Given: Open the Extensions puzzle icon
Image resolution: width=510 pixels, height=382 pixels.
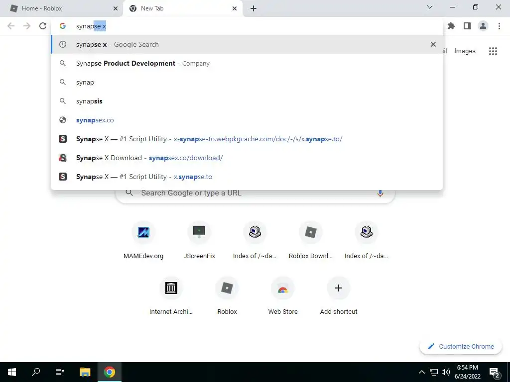Looking at the screenshot, I should tap(451, 26).
